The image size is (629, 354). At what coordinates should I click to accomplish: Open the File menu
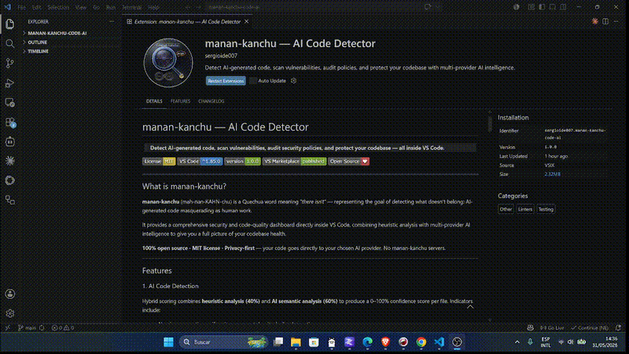click(x=21, y=7)
